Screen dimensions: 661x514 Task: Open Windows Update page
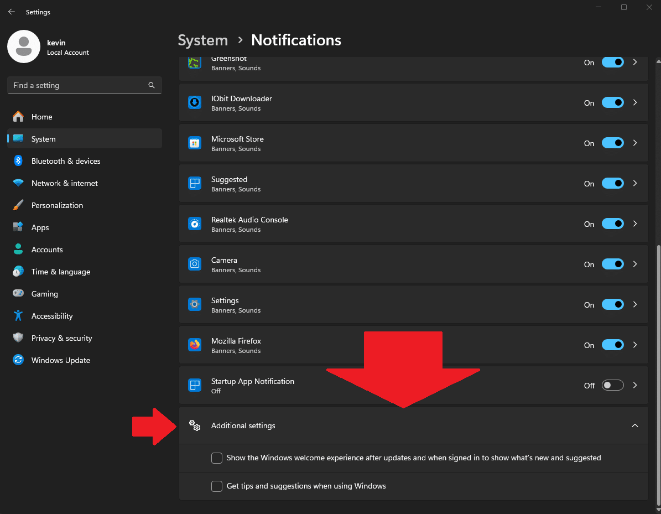[x=84, y=360]
